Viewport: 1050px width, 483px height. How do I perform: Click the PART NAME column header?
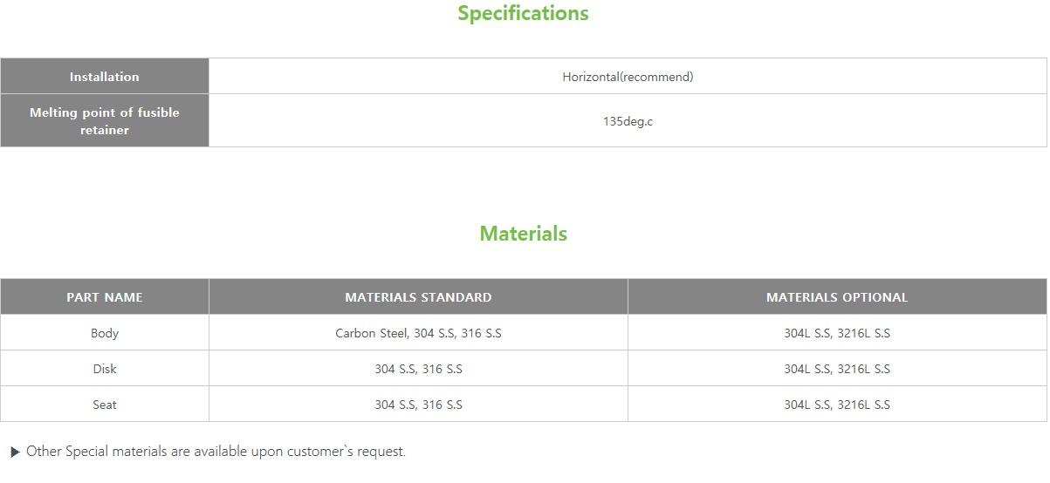click(x=105, y=297)
